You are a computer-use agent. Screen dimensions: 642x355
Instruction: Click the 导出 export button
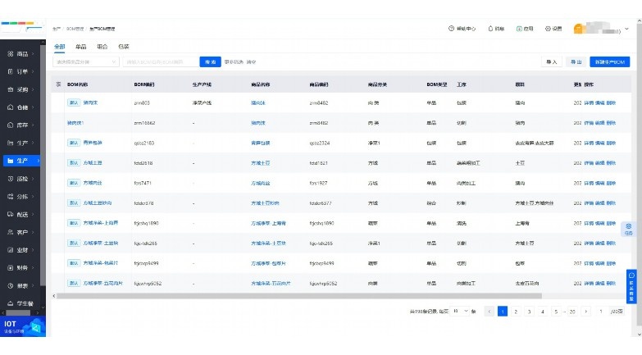tap(576, 61)
